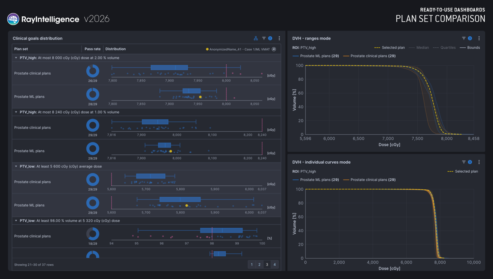Open the hierarchy grouping icon in Clinical goals panel
493x279 pixels.
[x=256, y=38]
